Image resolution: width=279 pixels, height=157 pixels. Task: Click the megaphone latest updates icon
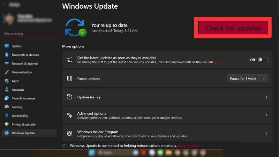coord(69,60)
